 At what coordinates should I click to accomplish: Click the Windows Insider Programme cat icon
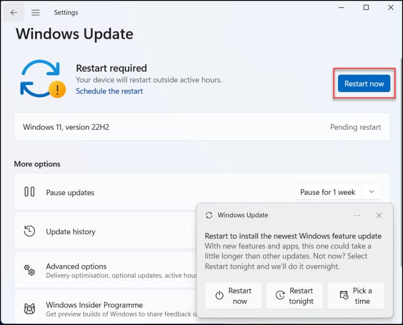[29, 309]
